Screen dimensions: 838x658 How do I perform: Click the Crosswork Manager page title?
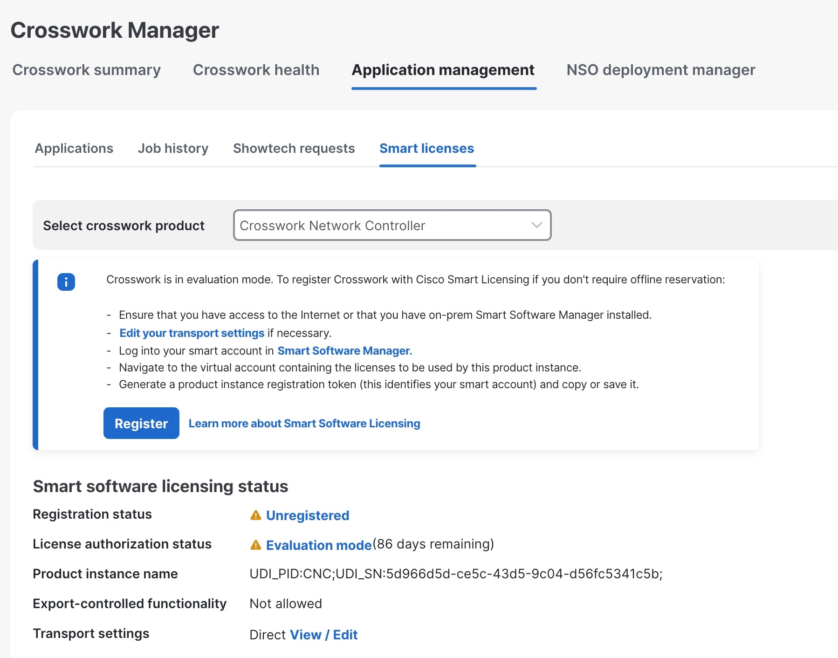click(x=115, y=30)
